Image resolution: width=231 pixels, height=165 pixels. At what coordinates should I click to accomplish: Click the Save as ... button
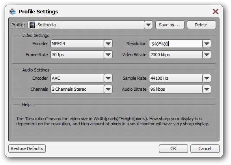pyautogui.click(x=170, y=25)
